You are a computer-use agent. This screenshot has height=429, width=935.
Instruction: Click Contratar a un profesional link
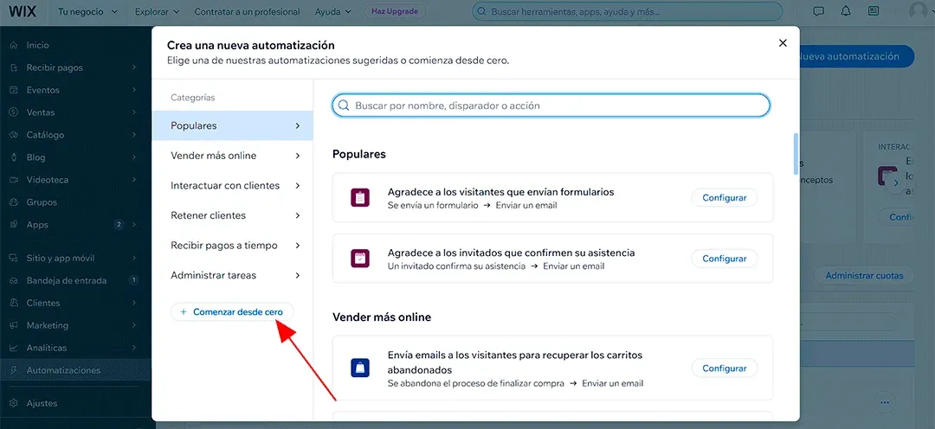[247, 12]
